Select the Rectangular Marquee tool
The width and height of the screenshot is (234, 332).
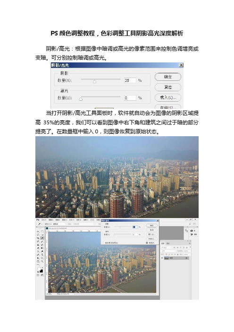pos(42,231)
